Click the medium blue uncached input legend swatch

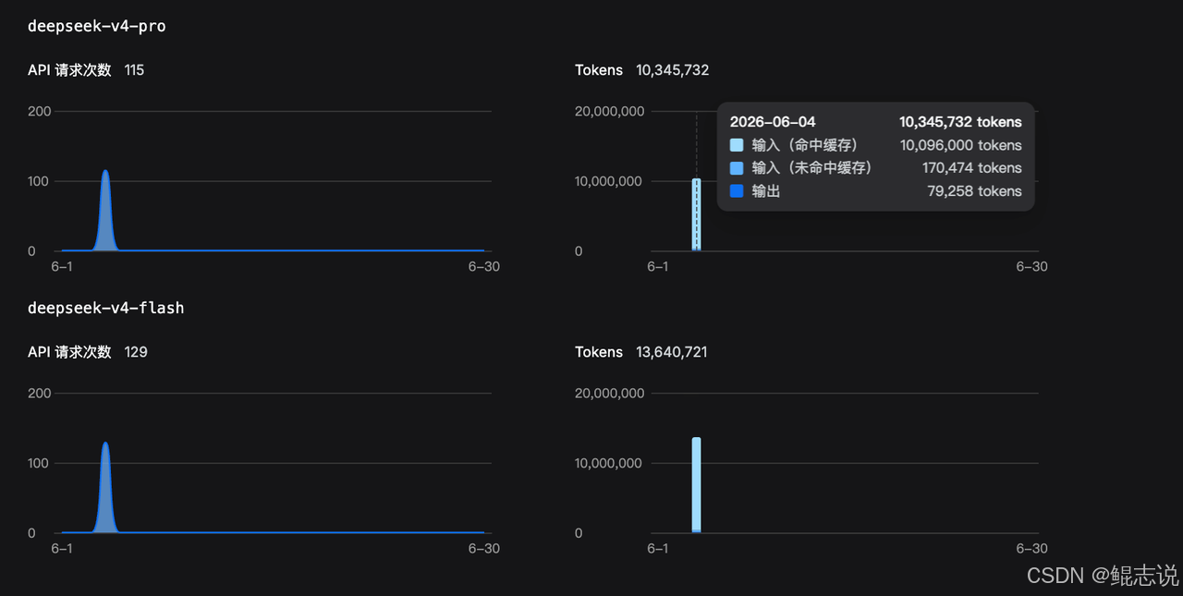coord(737,168)
